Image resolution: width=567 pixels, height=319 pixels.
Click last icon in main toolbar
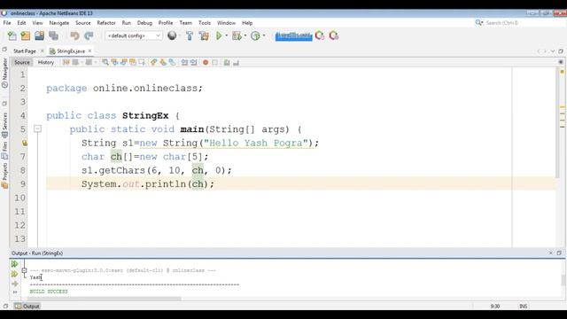click(x=334, y=35)
